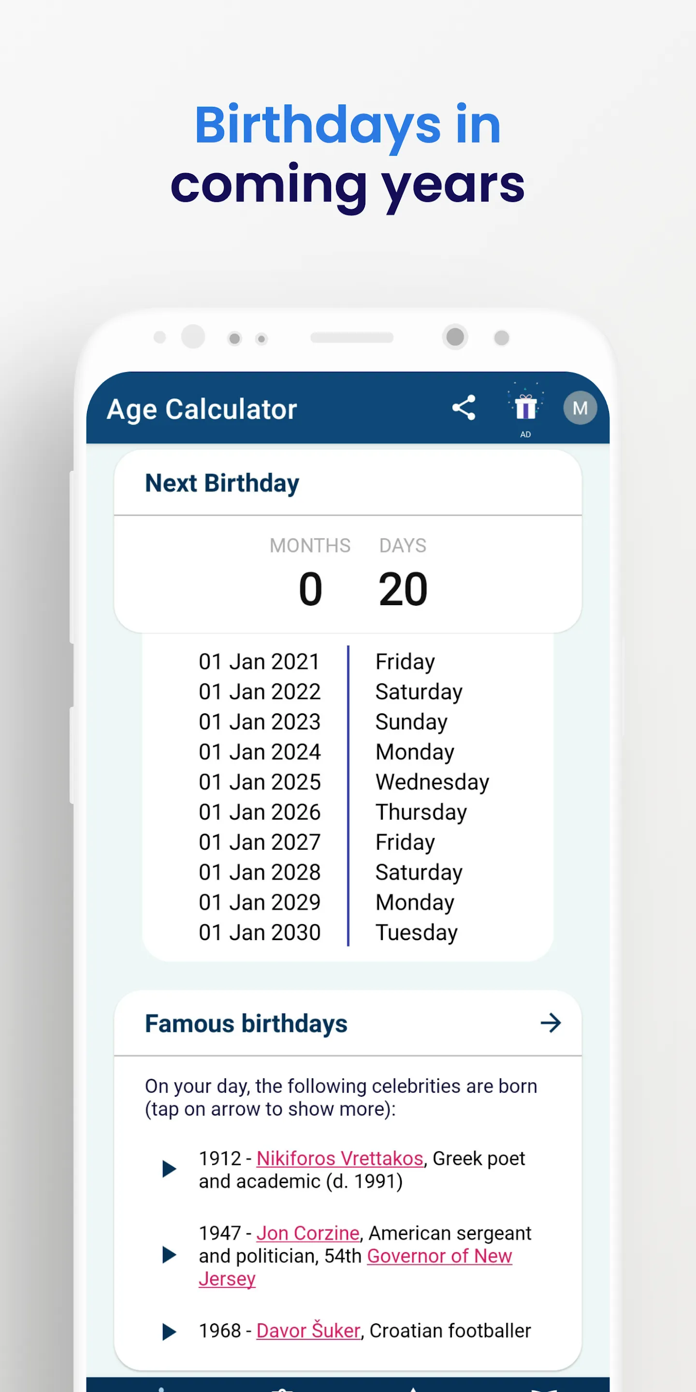Select the 01 Jan 2030 date row
696x1392 pixels.
[260, 932]
